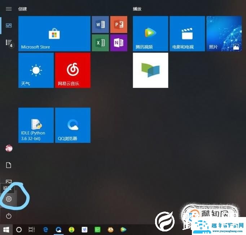The height and width of the screenshot is (235, 246).
Task: Open the green iQIYI taskbar icon
Action: (98, 230)
